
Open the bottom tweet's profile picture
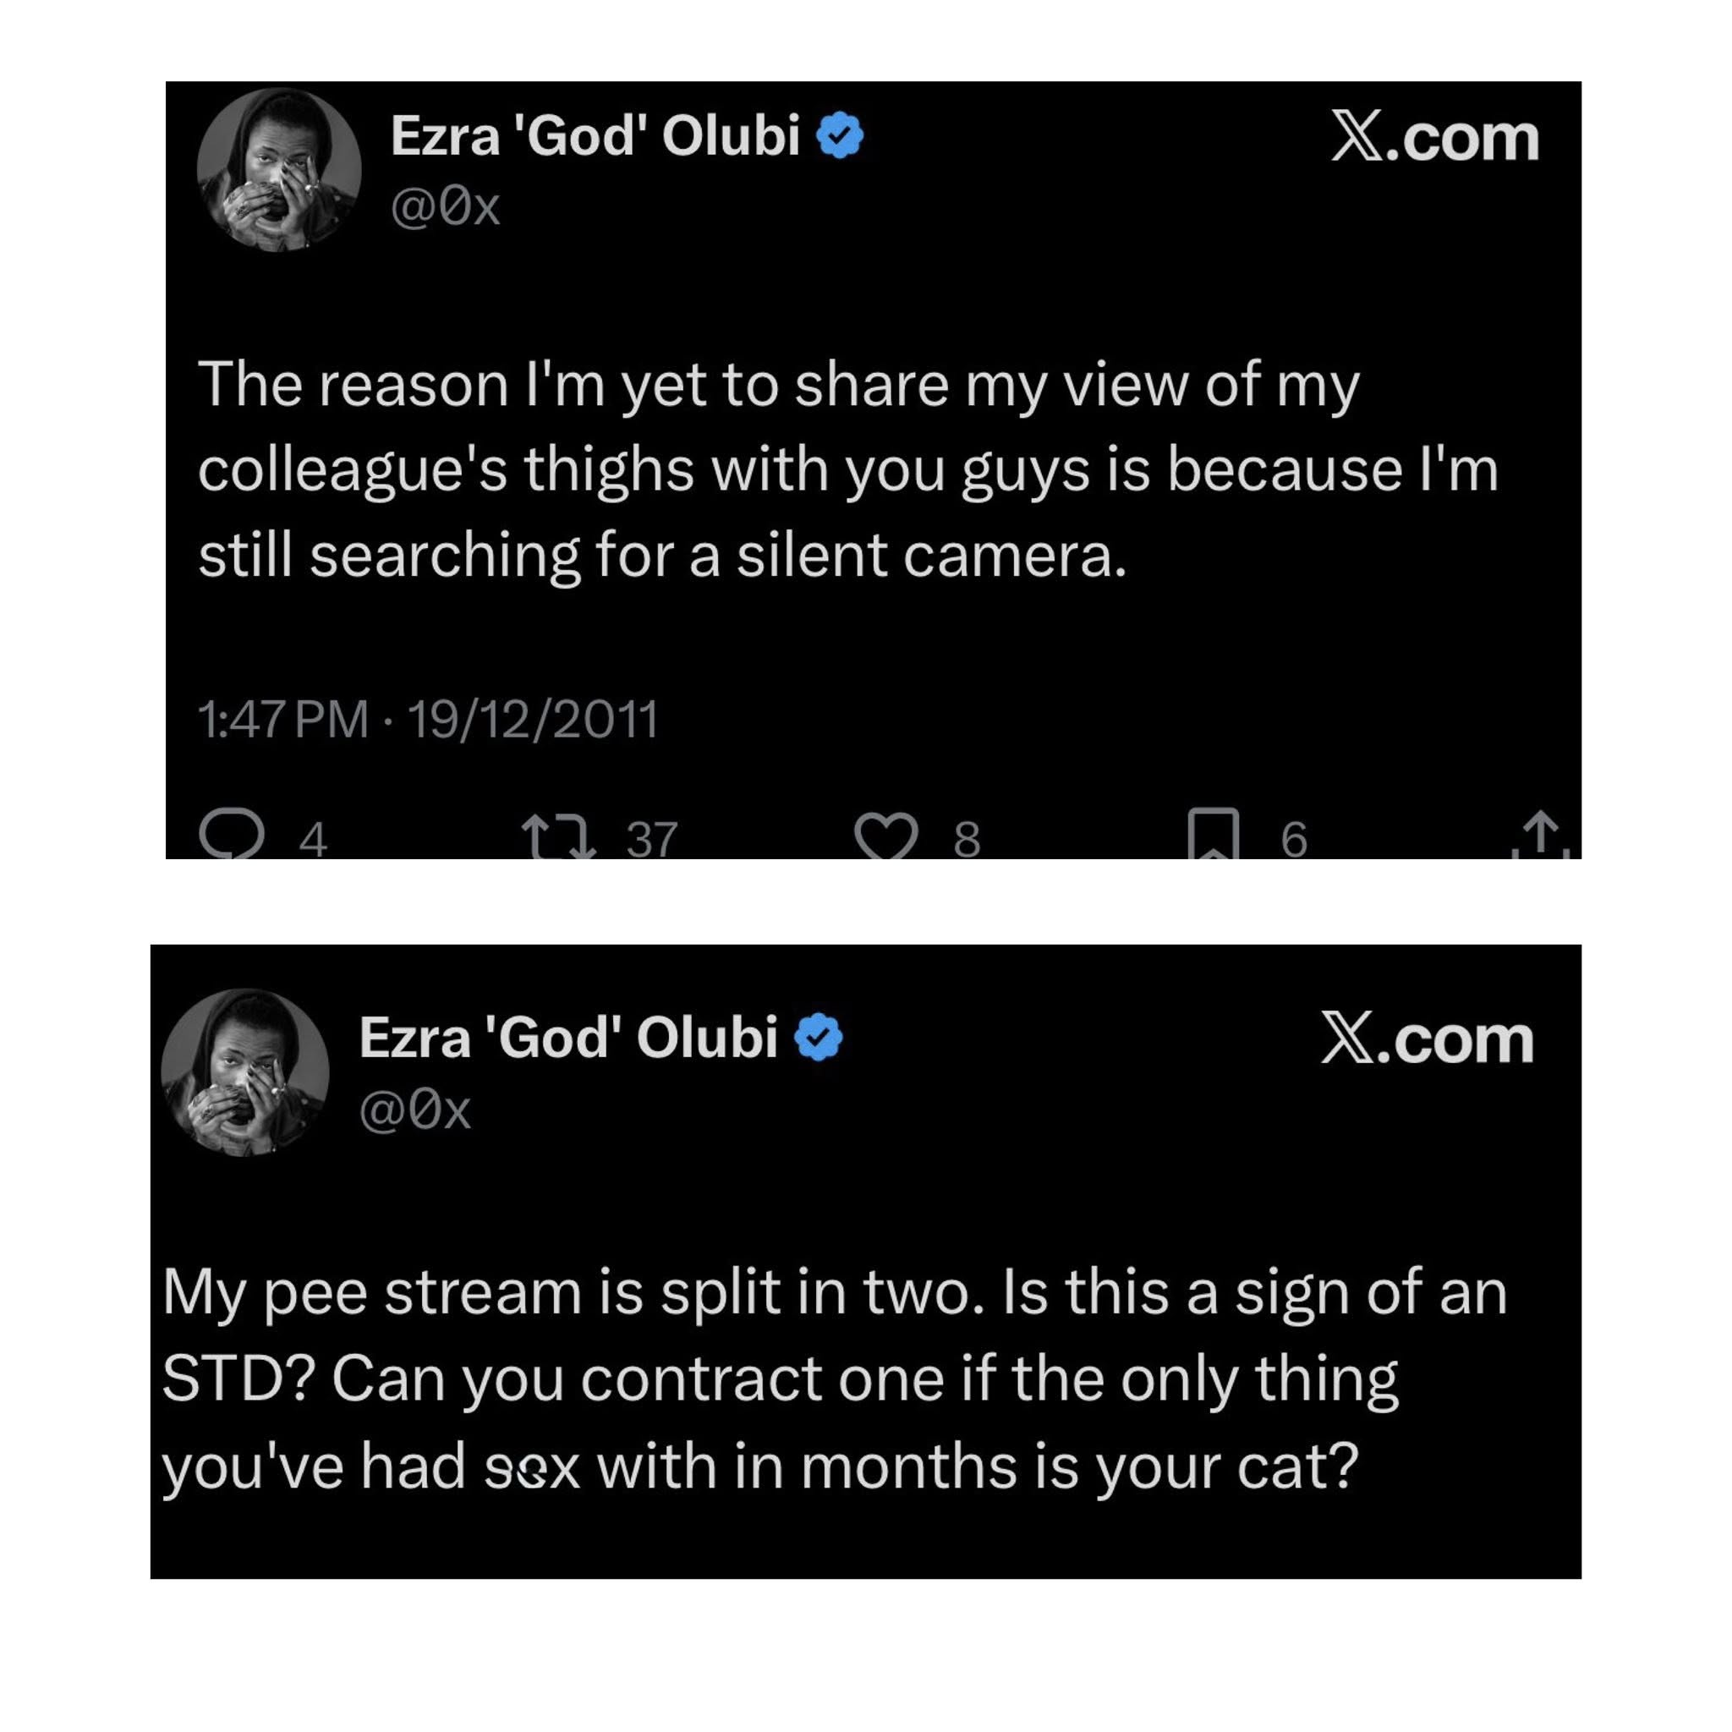pyautogui.click(x=244, y=1072)
